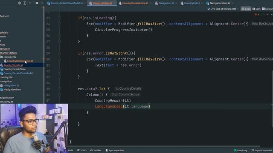Switch editor to Code view
273x153 pixels.
(246, 9)
